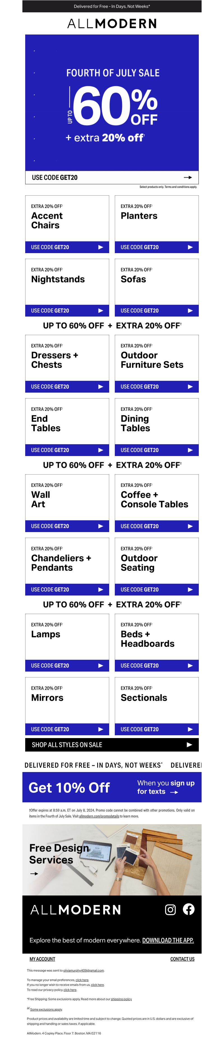Open the Sofas category tile
224x1042 pixels.
(x=157, y=288)
